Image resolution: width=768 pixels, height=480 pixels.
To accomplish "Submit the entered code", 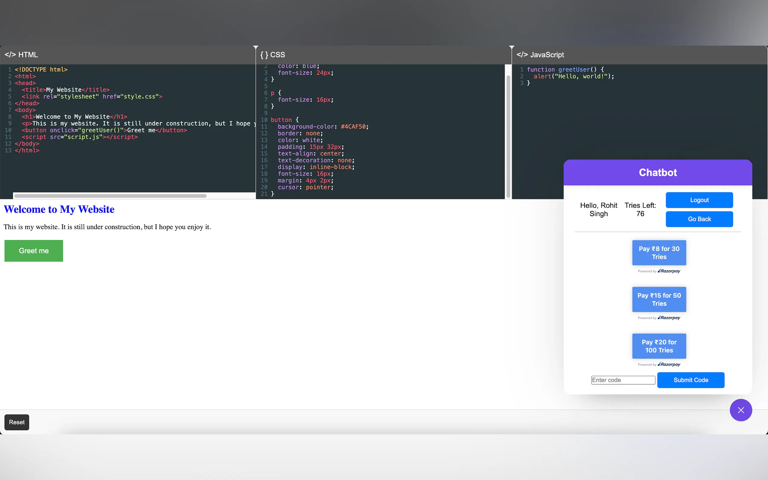I will point(691,380).
